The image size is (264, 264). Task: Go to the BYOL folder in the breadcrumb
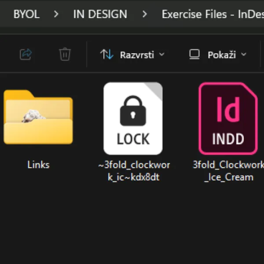26,14
